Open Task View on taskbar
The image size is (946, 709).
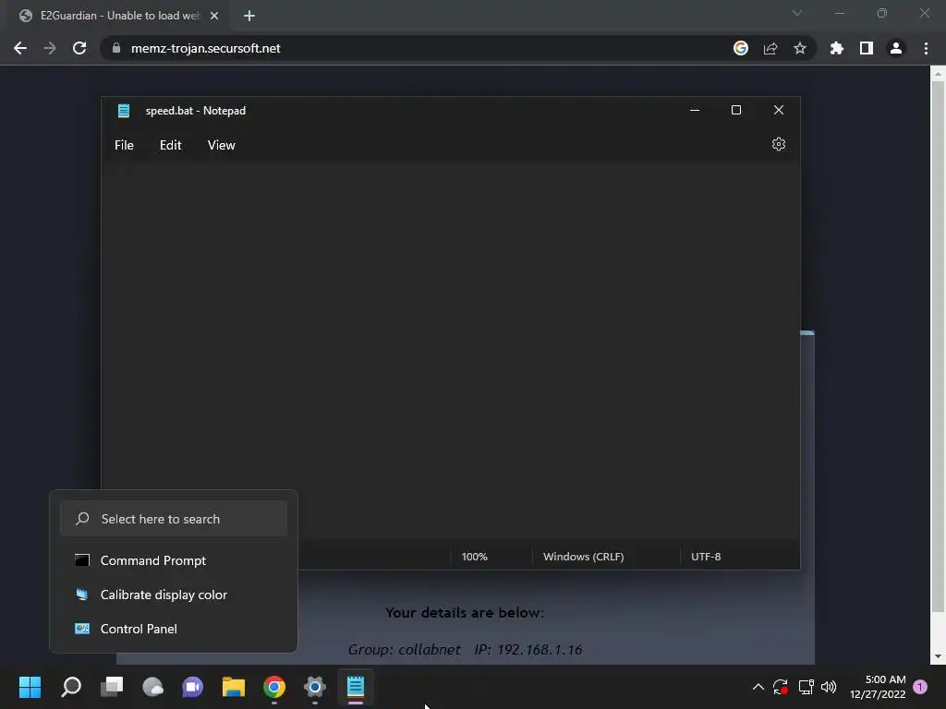[112, 687]
